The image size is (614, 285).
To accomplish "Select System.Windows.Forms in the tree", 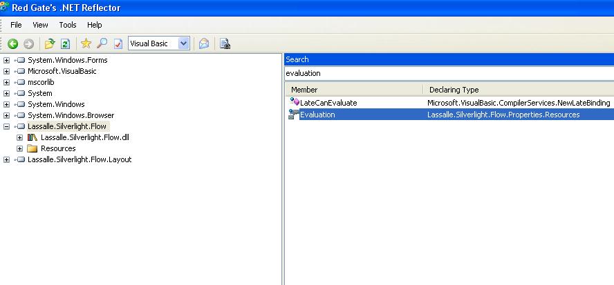I will 67,60.
